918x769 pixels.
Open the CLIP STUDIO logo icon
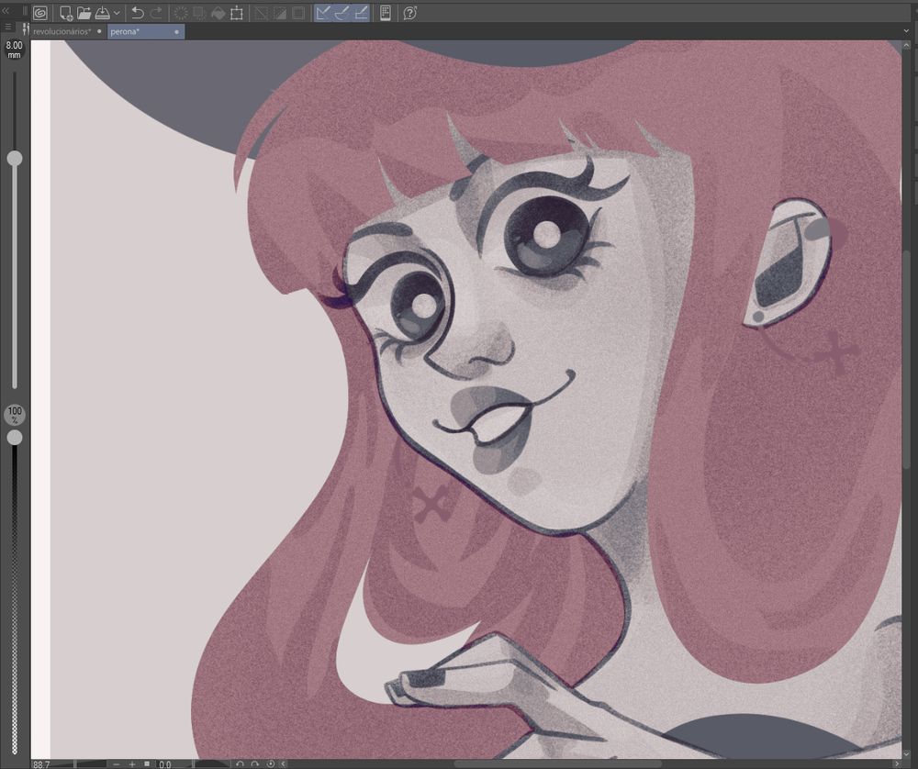pos(39,13)
